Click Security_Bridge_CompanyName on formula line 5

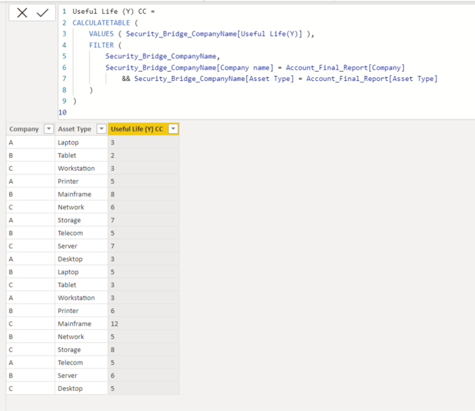pyautogui.click(x=161, y=56)
